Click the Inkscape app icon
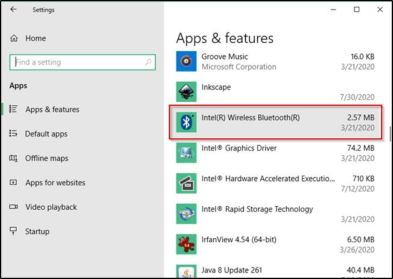393x279 pixels. 186,91
